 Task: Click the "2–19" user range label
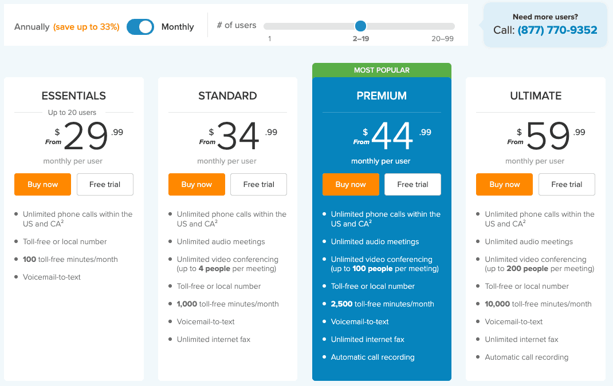(x=360, y=38)
